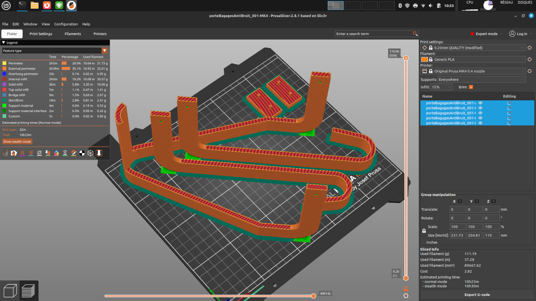Click the Show stealth mode button
The height and width of the screenshot is (301, 536).
click(x=17, y=142)
